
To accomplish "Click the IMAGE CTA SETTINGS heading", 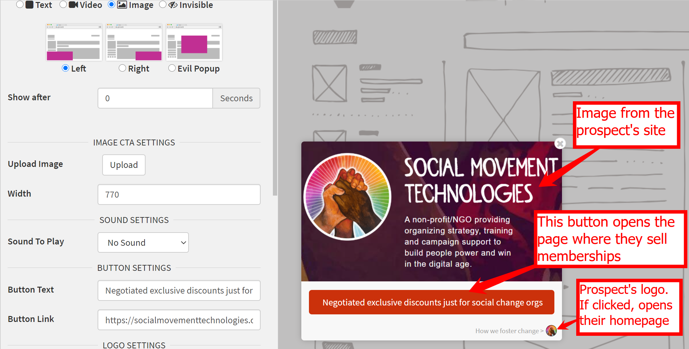I will click(134, 143).
